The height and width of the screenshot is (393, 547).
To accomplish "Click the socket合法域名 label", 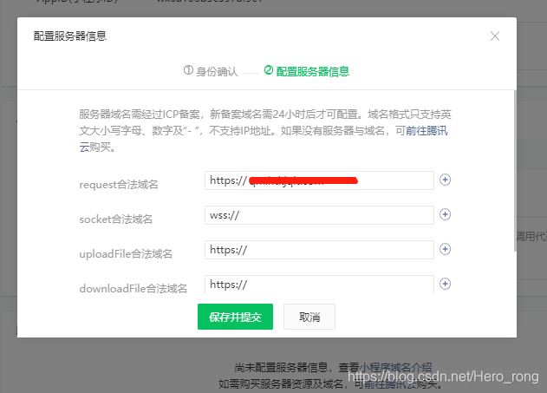I will 116,219.
